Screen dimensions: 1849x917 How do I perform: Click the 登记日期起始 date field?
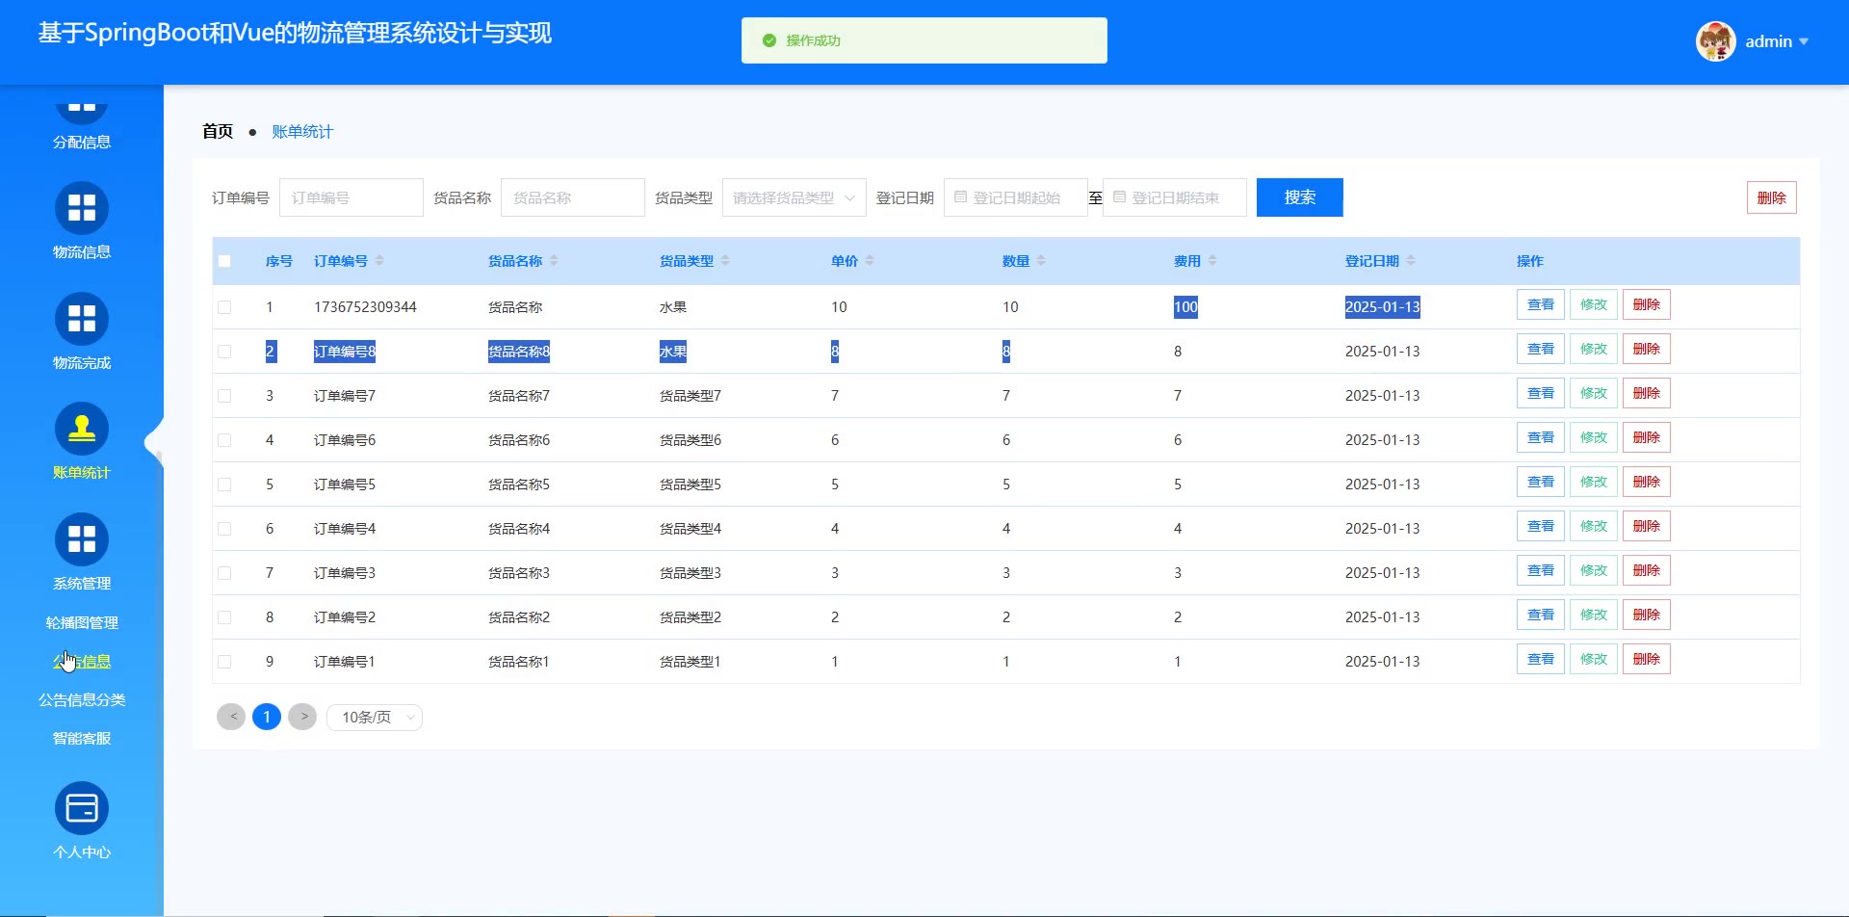click(x=1016, y=197)
